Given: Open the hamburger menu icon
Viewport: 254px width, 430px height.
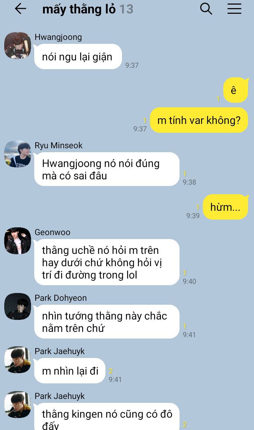Looking at the screenshot, I should (234, 9).
